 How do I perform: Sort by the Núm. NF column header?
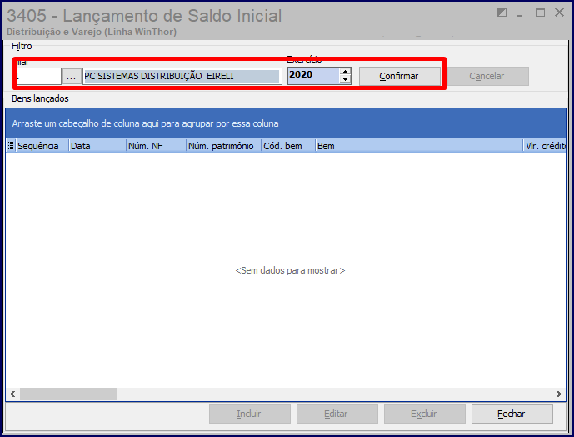(157, 146)
